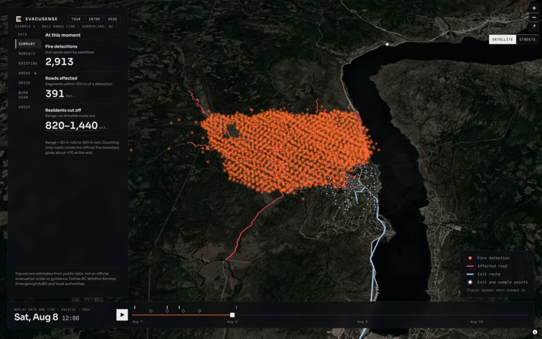Click the 'Example 1 - Bald Range Fire' subtitle
This screenshot has width=542, height=339.
click(64, 27)
